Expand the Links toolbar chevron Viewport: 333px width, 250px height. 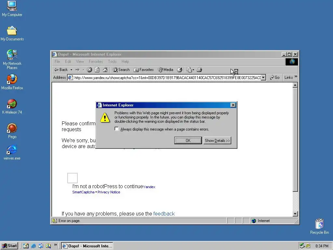point(296,76)
